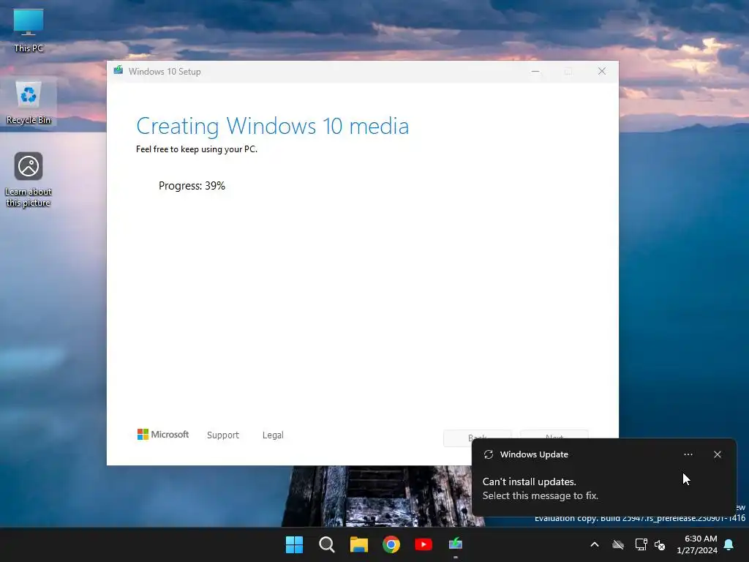Open the network status tray icon
The width and height of the screenshot is (749, 562).
point(641,544)
